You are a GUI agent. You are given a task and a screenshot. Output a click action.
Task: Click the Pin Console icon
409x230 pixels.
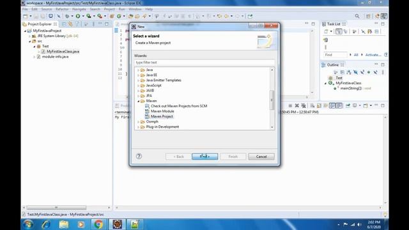coord(348,105)
